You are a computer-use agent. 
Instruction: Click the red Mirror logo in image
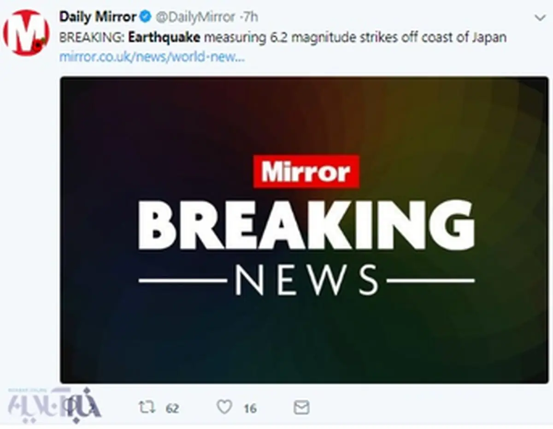tap(306, 172)
